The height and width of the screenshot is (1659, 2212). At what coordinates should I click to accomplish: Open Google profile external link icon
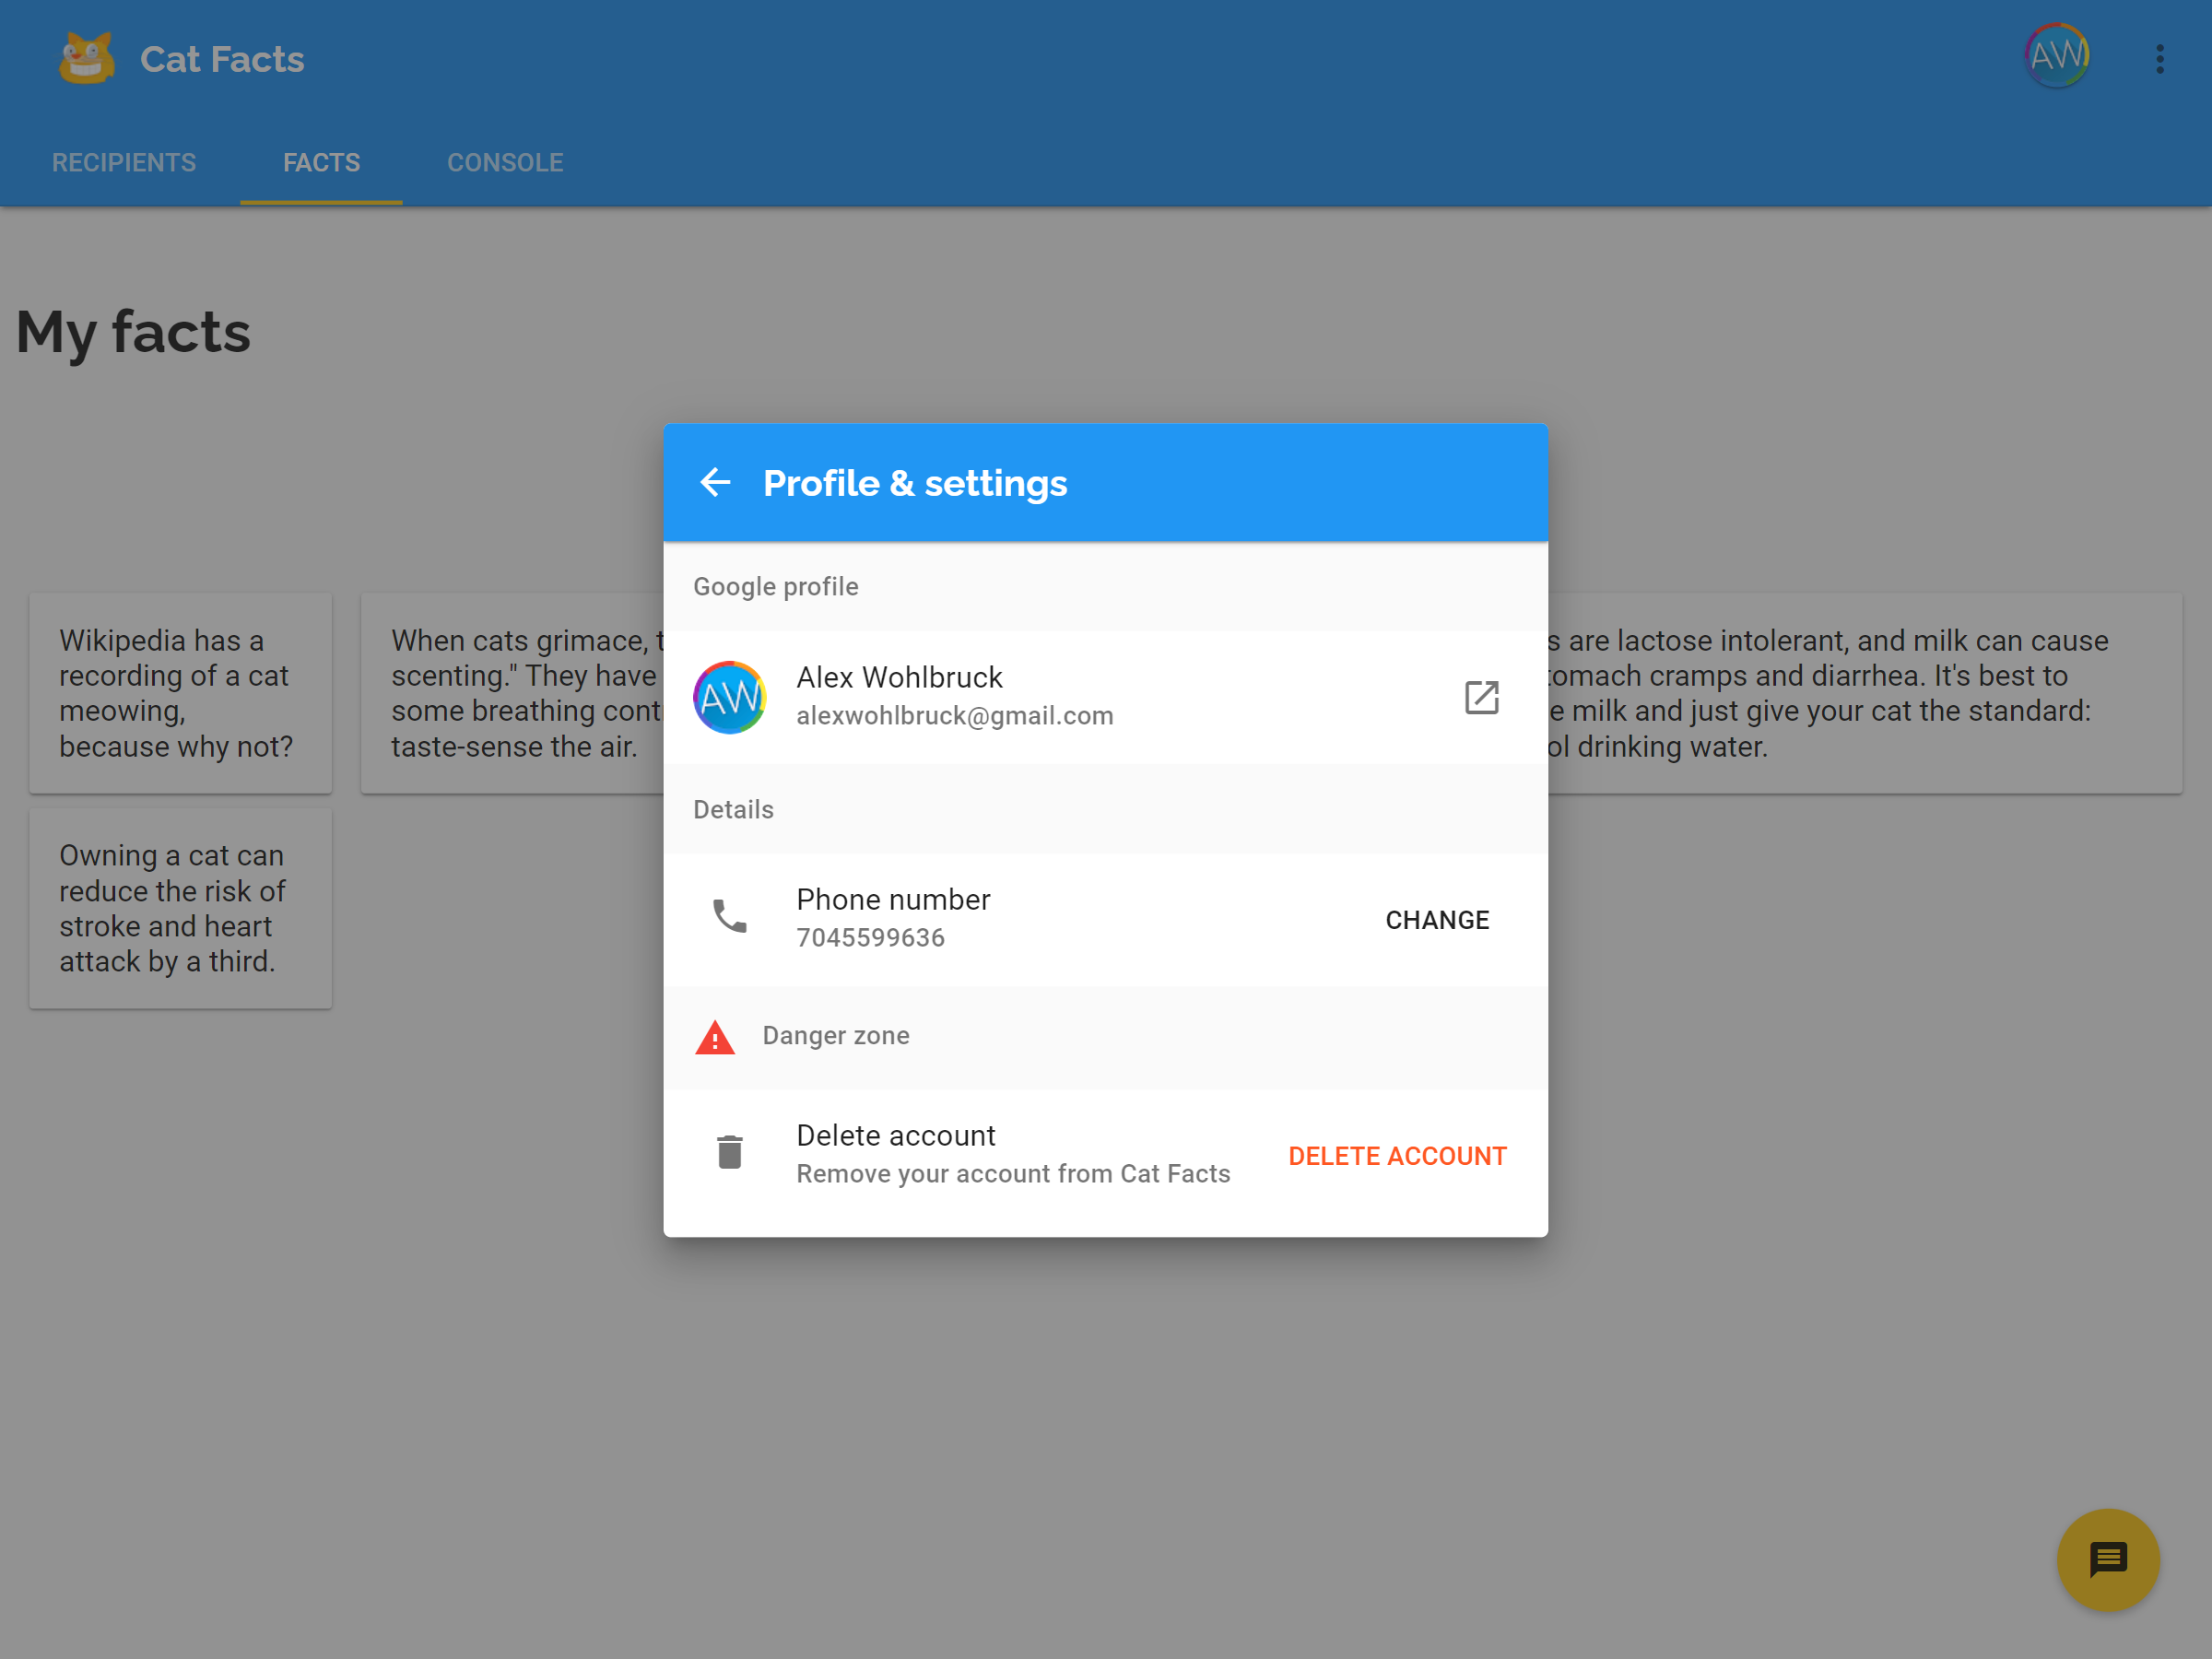click(x=1481, y=697)
